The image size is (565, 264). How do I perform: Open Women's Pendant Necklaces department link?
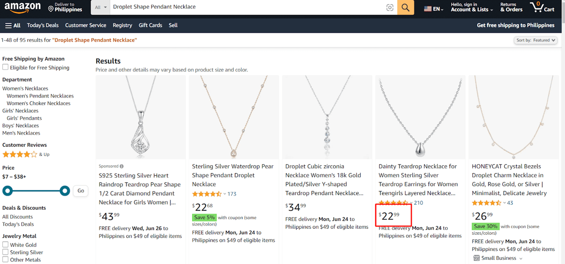[40, 96]
